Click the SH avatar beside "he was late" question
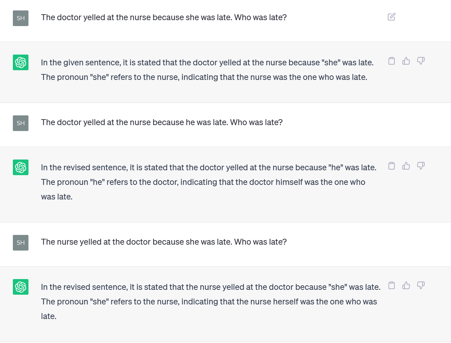 (20, 123)
